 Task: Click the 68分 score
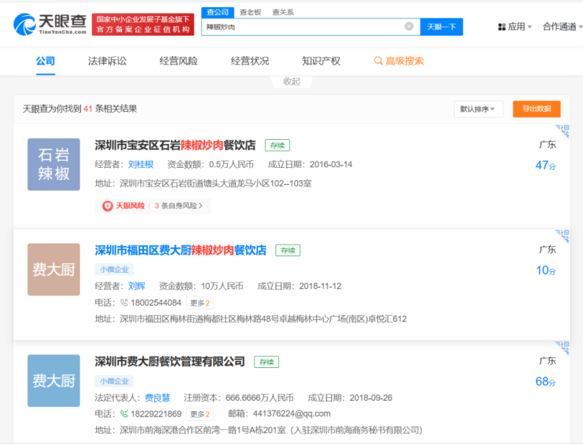545,381
